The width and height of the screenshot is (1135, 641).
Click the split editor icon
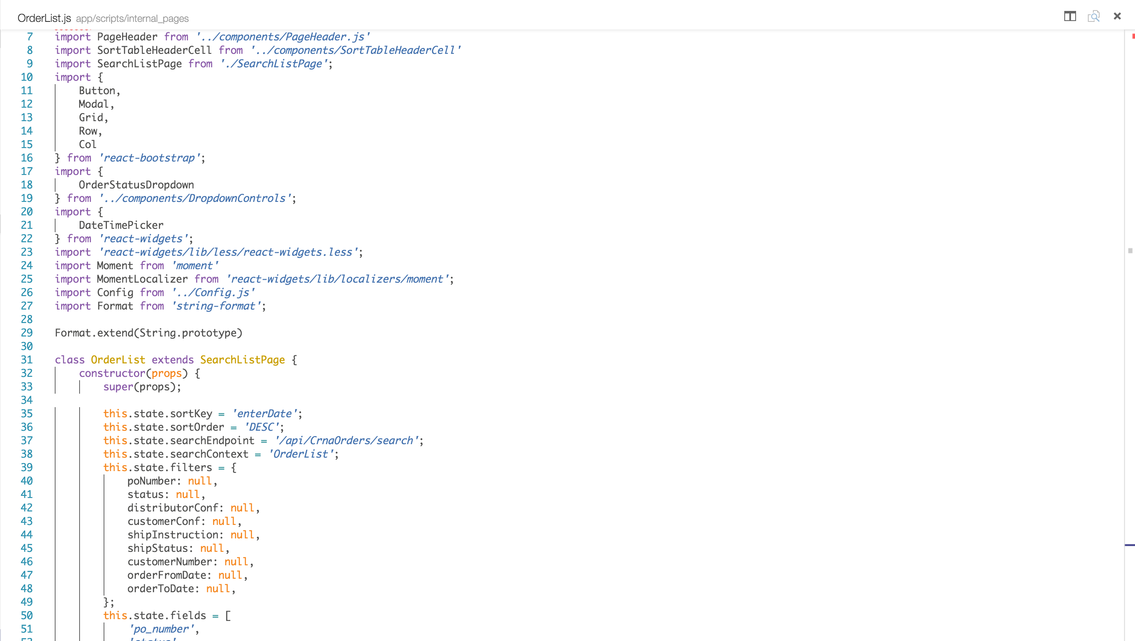(x=1070, y=16)
